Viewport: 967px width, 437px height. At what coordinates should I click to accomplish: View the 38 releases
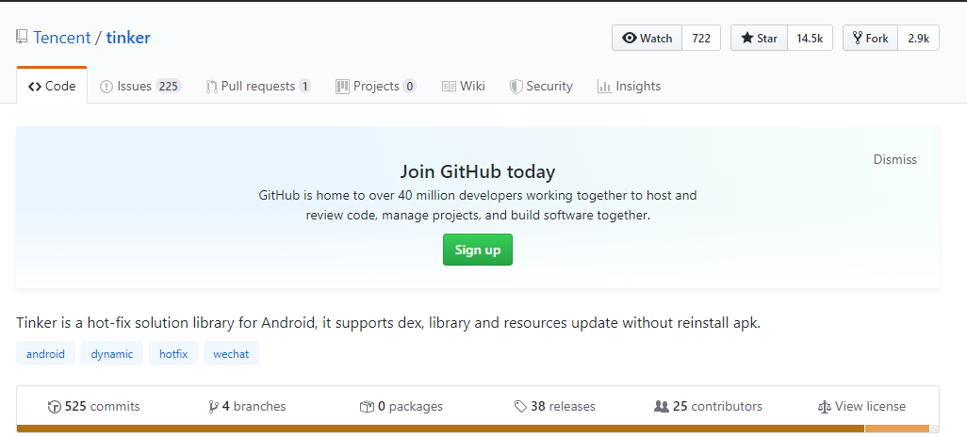click(554, 406)
